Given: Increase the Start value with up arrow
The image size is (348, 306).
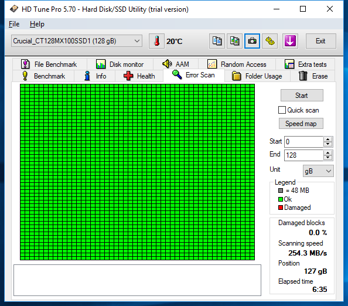Looking at the screenshot, I should 327,140.
